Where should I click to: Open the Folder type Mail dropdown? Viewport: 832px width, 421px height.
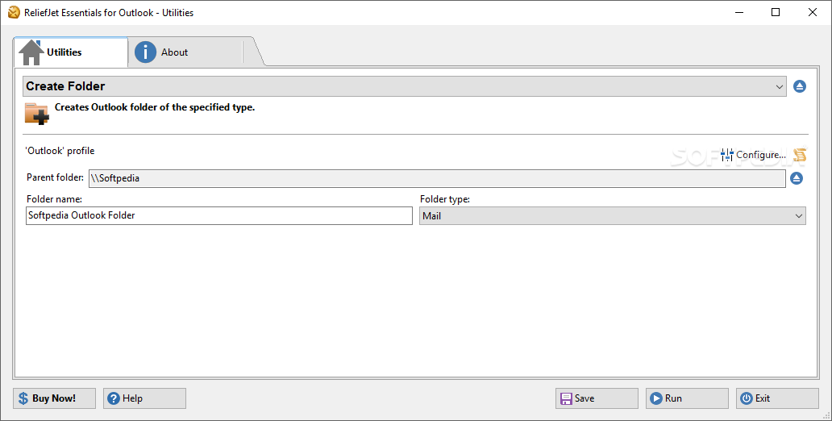(x=613, y=215)
